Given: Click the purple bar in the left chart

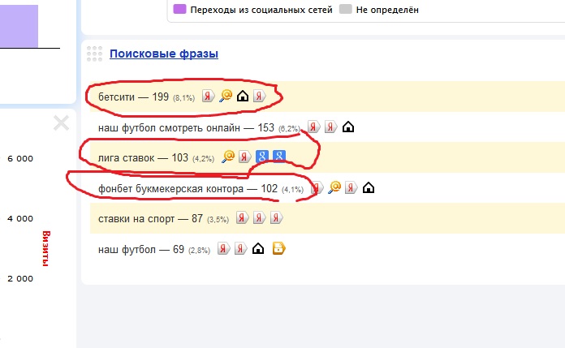Looking at the screenshot, I should point(19,26).
